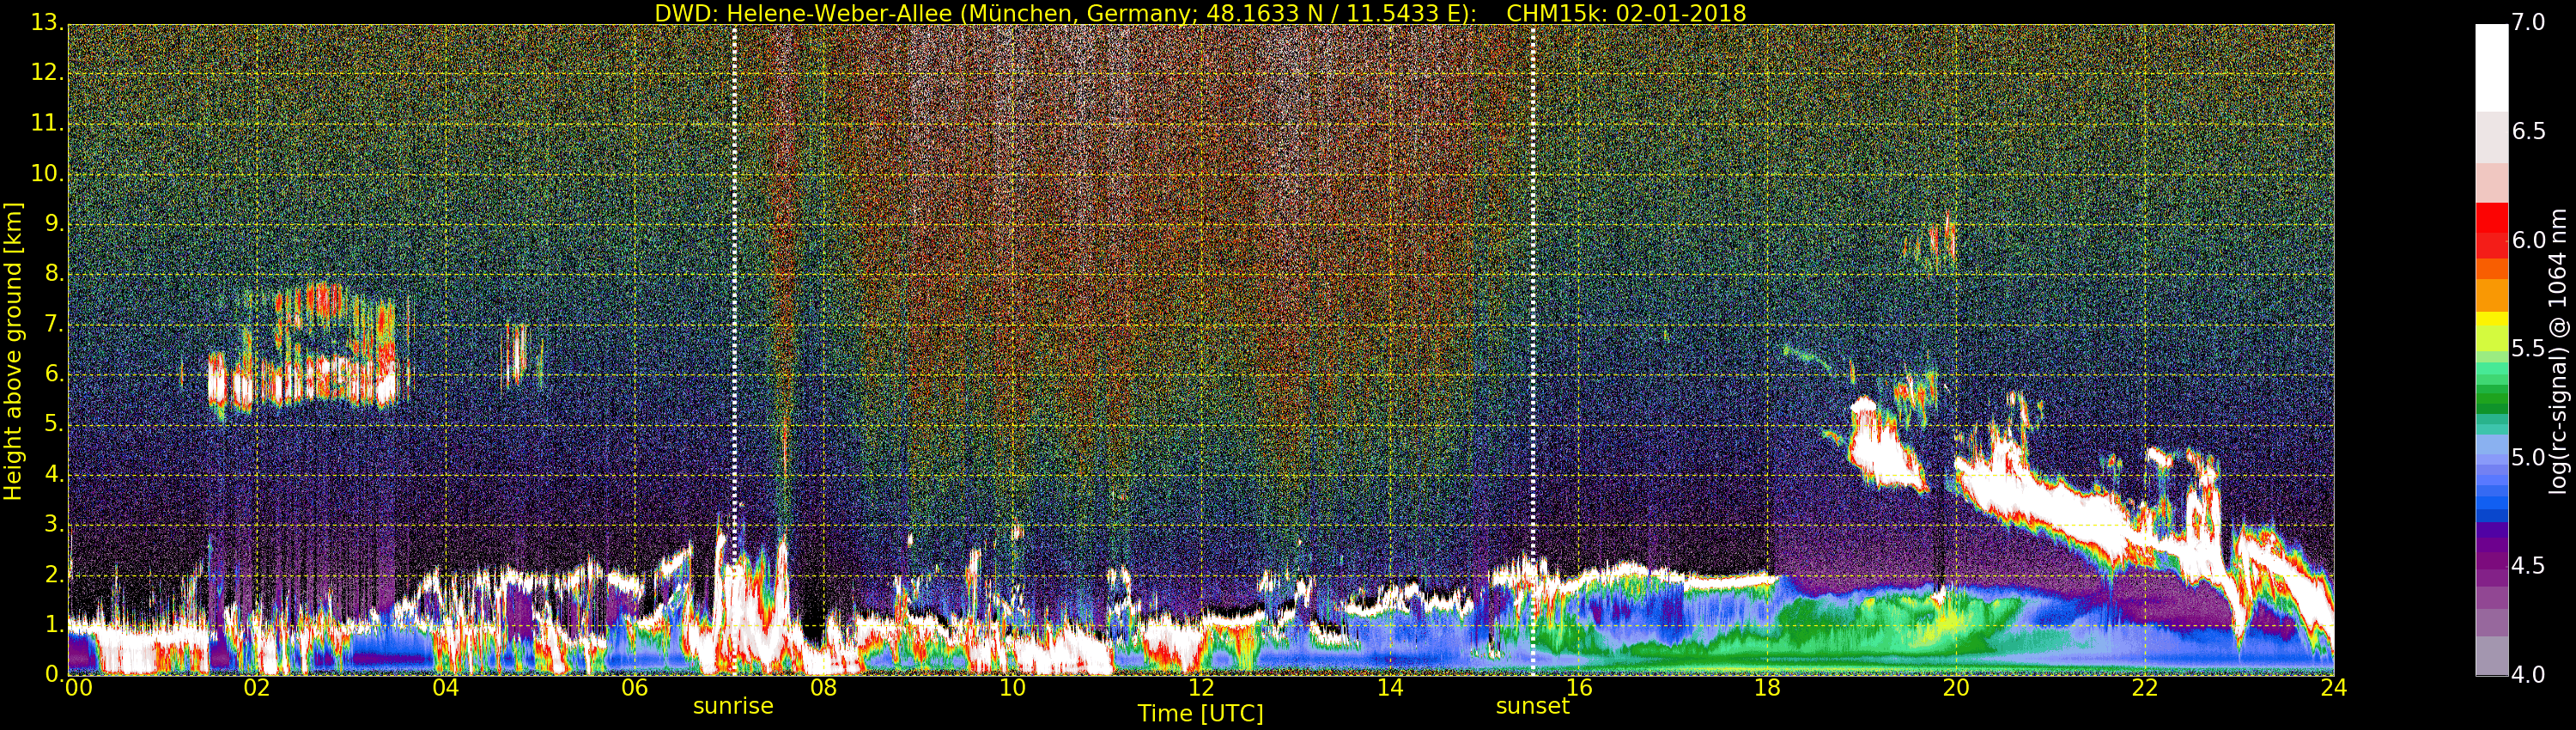Select the 'Height above ground [km]' axis label
Screen dimensions: 2576x730
13,351
